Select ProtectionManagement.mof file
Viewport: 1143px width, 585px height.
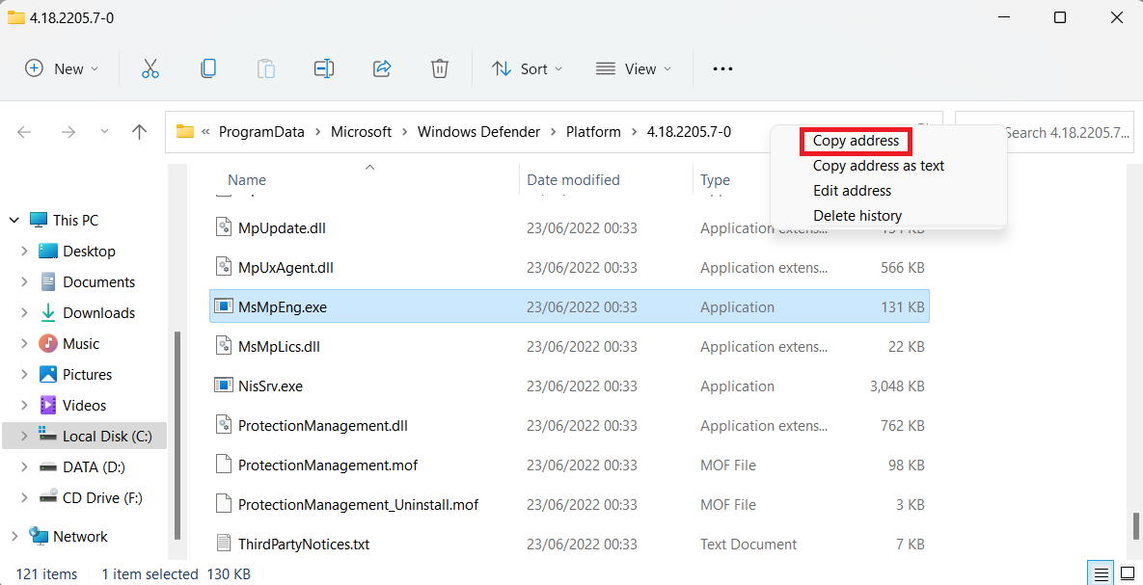pyautogui.click(x=568, y=465)
